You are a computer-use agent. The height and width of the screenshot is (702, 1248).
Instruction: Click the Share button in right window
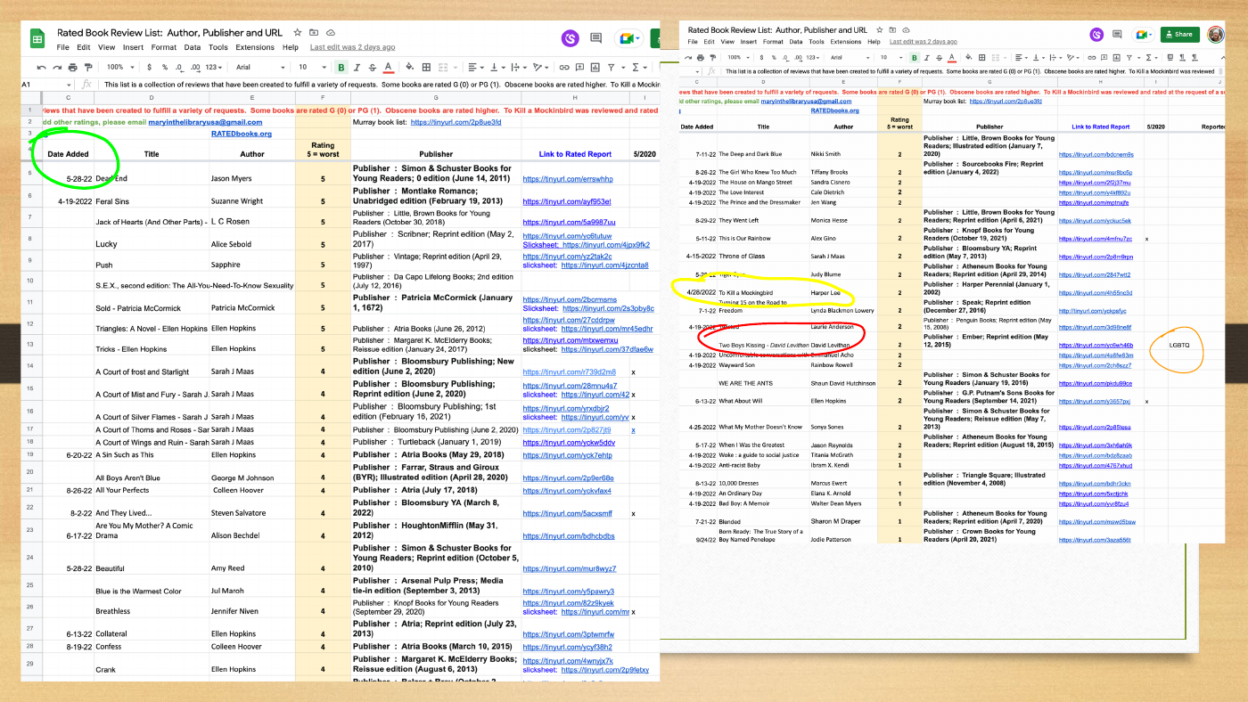pos(1179,35)
